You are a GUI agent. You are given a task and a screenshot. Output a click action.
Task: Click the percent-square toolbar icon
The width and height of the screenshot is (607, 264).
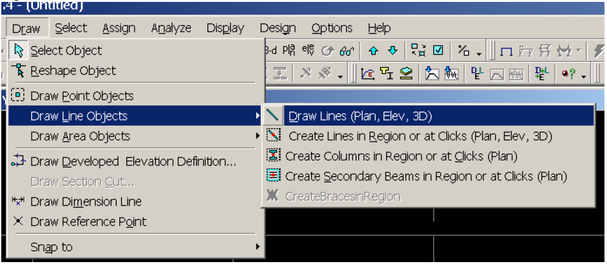[464, 51]
